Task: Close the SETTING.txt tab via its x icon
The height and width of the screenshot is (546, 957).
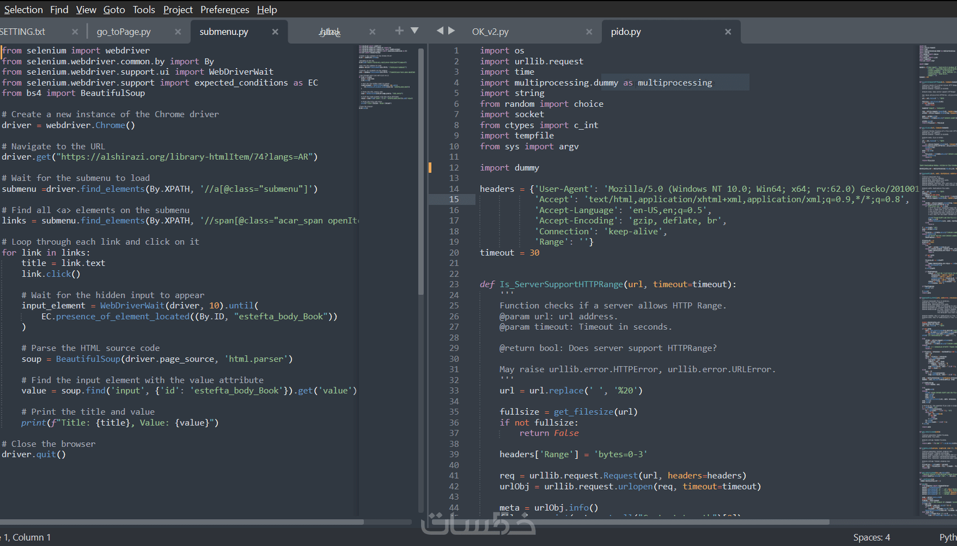Action: pos(75,32)
